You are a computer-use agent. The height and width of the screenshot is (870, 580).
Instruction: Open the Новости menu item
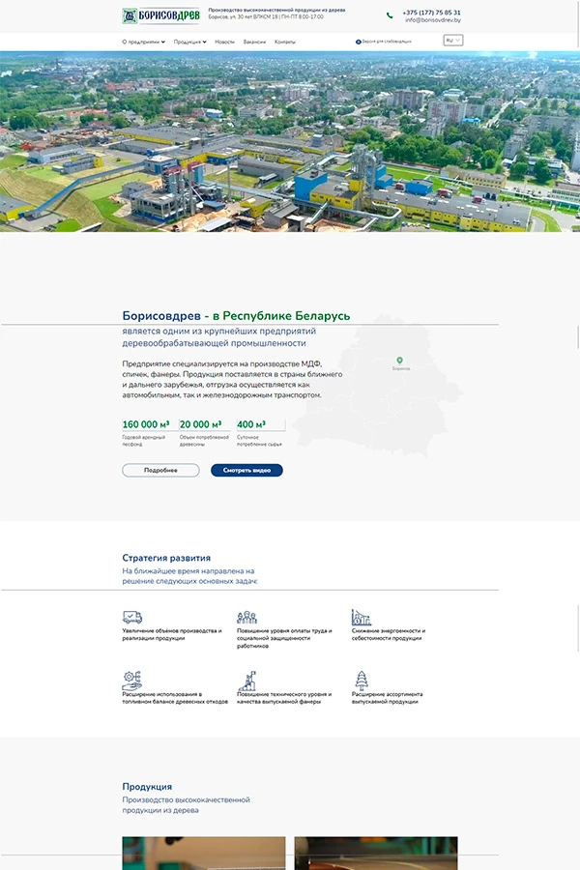[x=224, y=42]
